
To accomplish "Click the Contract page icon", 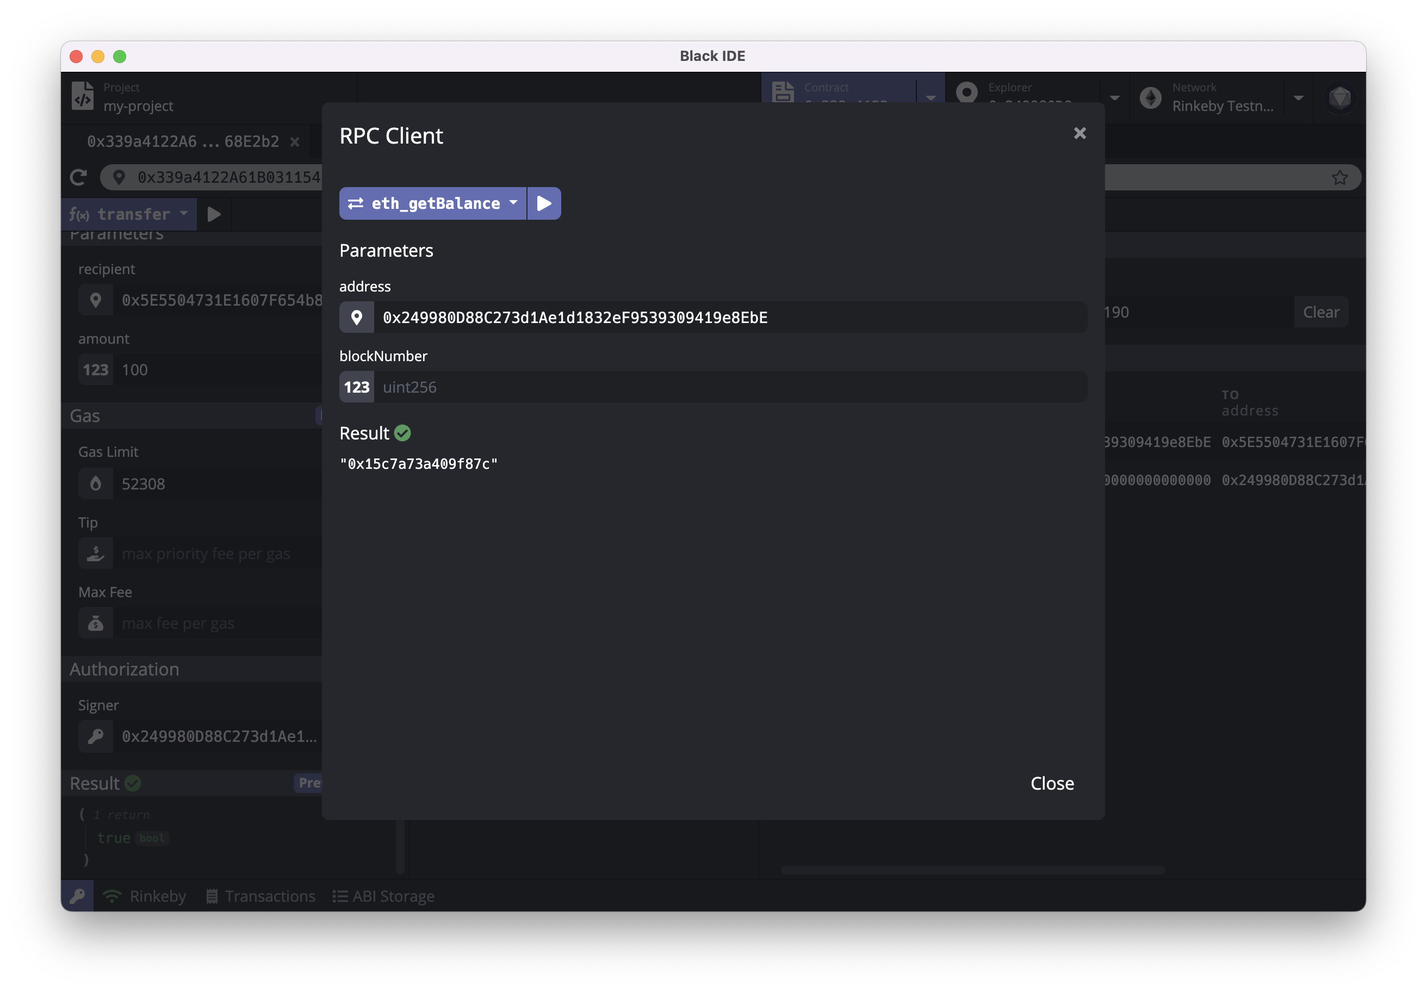I will click(783, 92).
